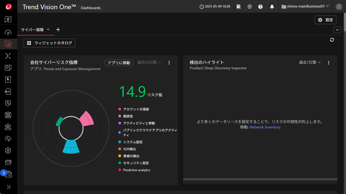Open the circular database sidebar icon
This screenshot has width=346, height=194.
click(8, 115)
